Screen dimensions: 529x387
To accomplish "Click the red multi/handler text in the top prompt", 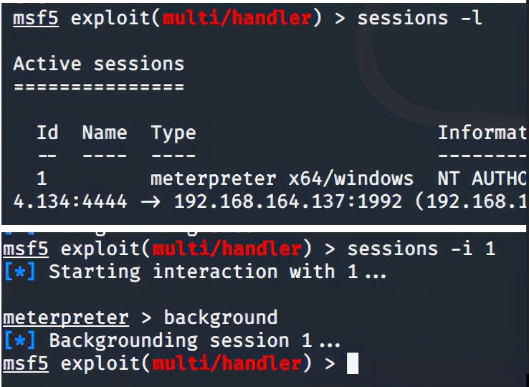I will click(236, 18).
